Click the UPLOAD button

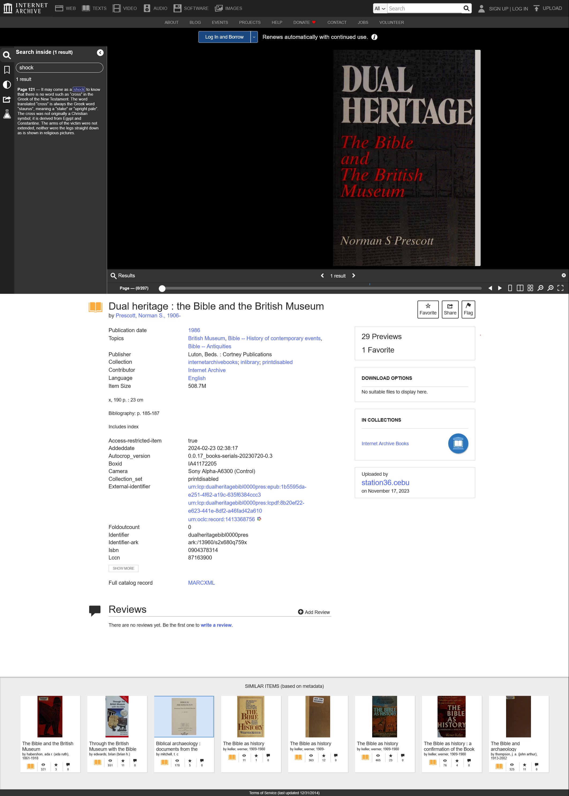(x=548, y=8)
